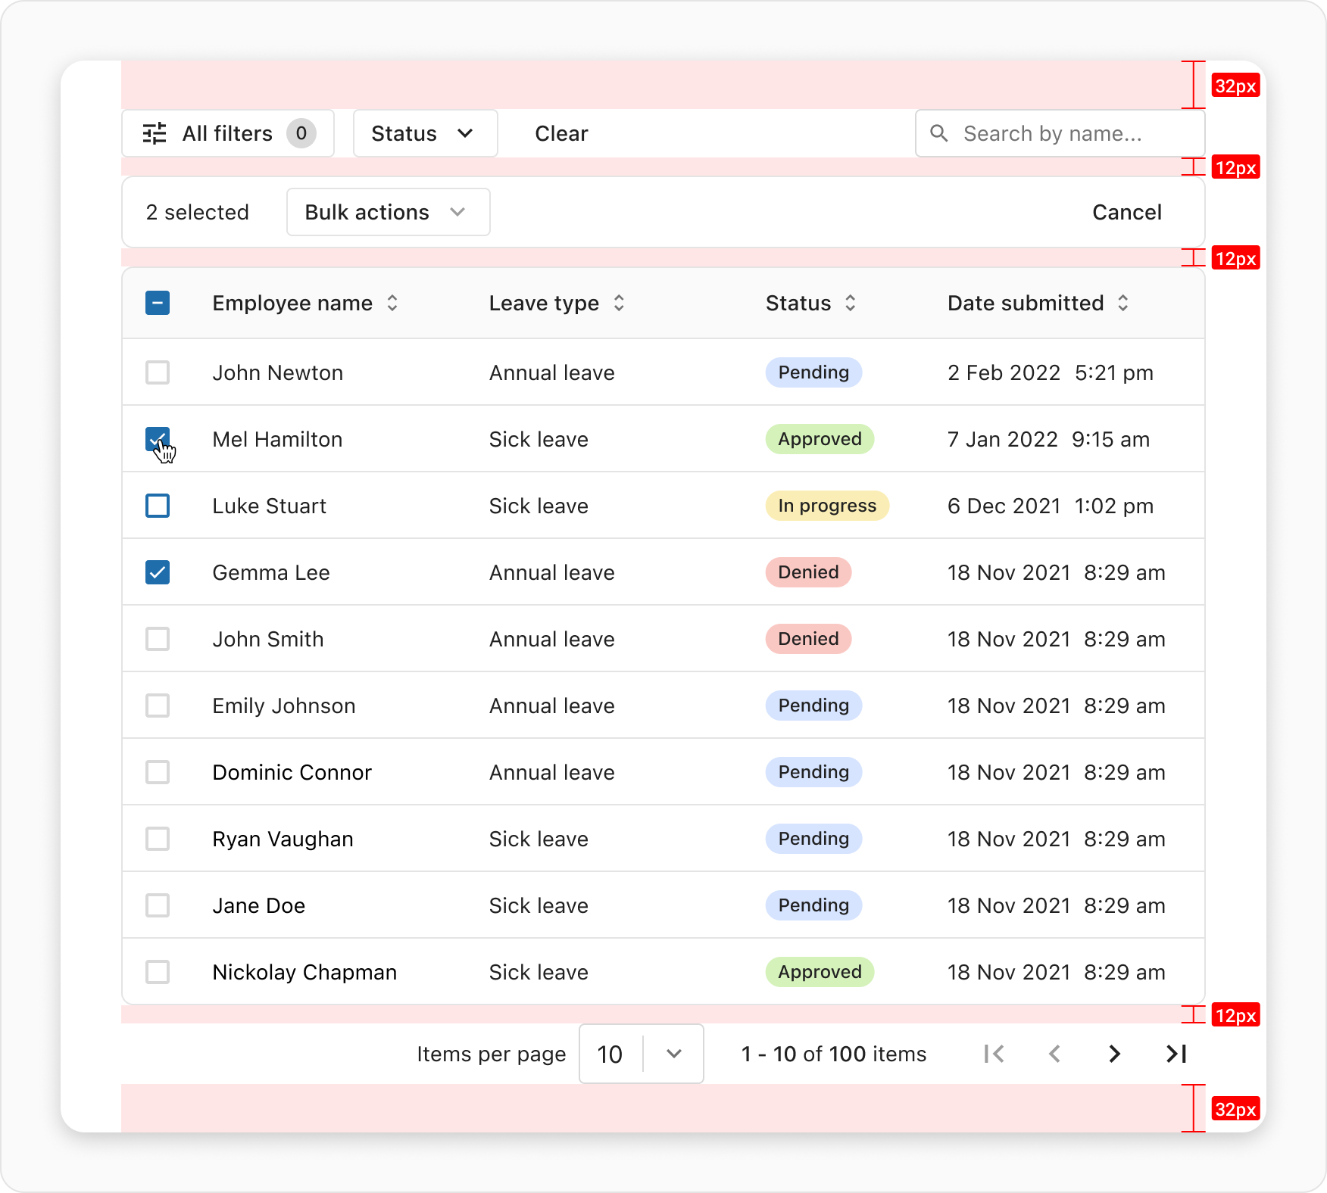The width and height of the screenshot is (1327, 1193).
Task: Click the Approved badge for Nickolay Chapman
Action: click(x=820, y=972)
